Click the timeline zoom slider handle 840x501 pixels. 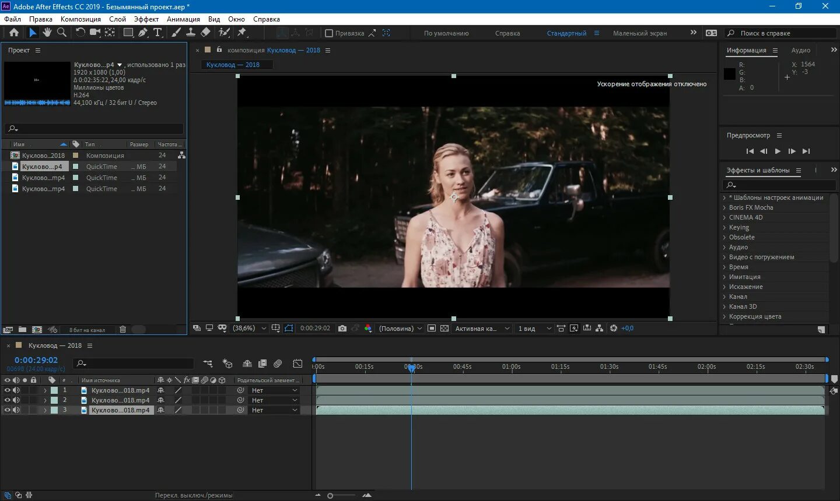[330, 496]
